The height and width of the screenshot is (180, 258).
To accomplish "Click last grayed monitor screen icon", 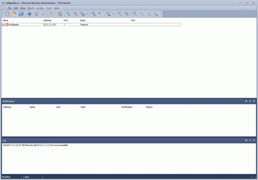I will point(156,14).
